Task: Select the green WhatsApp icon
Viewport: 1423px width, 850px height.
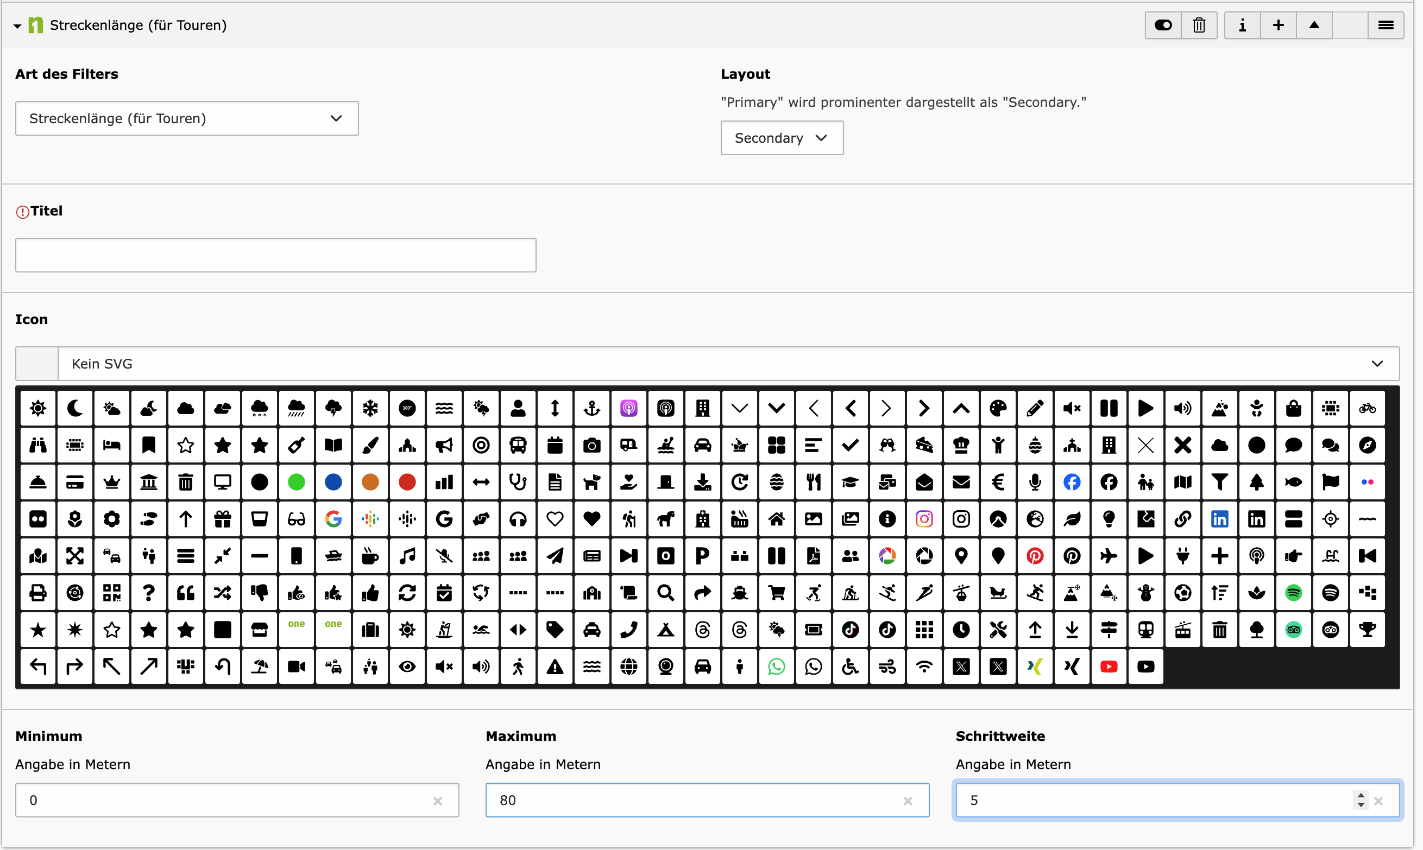Action: 777,667
